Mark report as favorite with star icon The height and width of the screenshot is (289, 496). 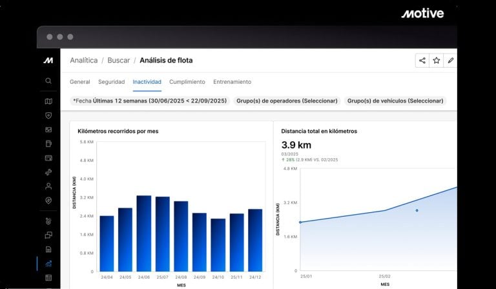[437, 61]
